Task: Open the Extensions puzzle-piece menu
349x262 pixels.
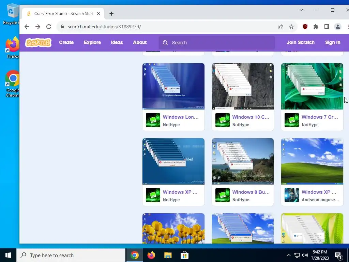Action: coord(316,27)
